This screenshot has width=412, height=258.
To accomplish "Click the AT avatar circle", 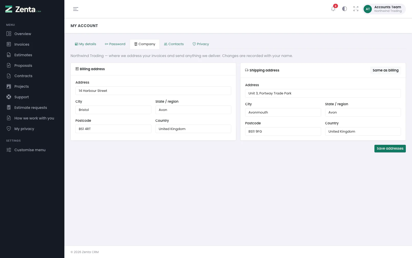I will (x=368, y=9).
